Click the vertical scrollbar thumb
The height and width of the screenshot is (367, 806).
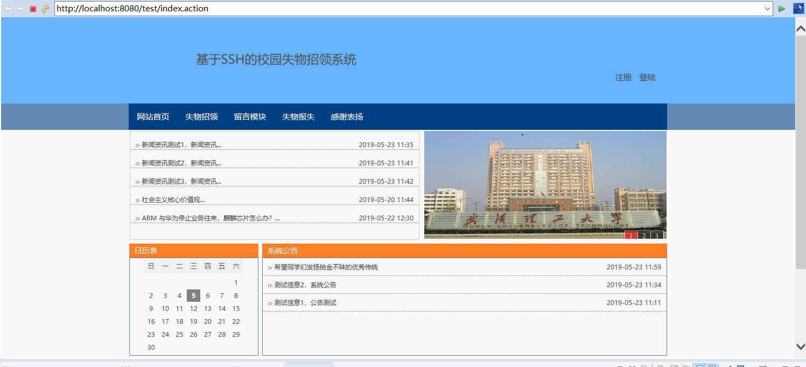800,151
